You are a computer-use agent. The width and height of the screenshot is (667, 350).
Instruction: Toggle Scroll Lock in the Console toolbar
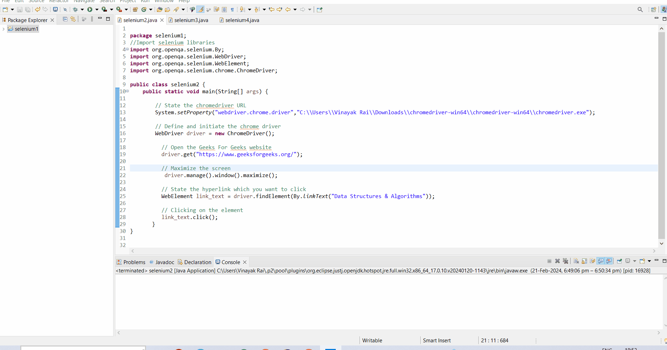585,261
